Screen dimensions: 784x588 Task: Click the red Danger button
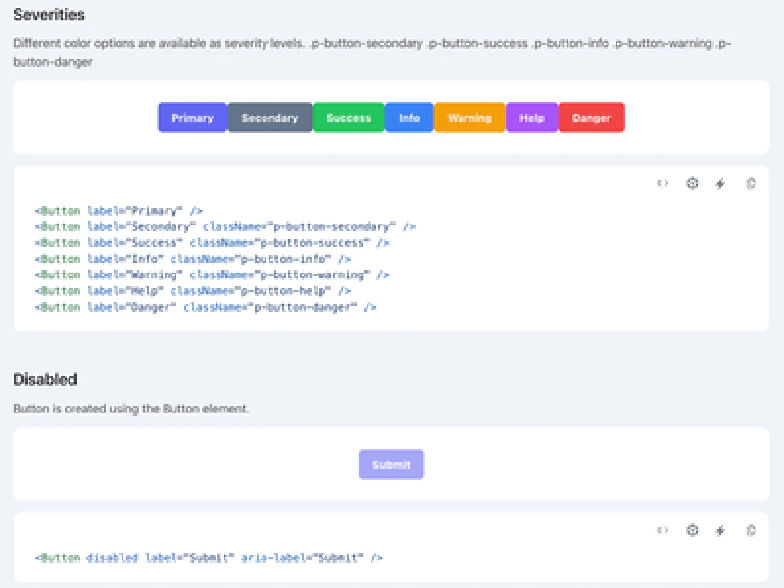pyautogui.click(x=591, y=118)
